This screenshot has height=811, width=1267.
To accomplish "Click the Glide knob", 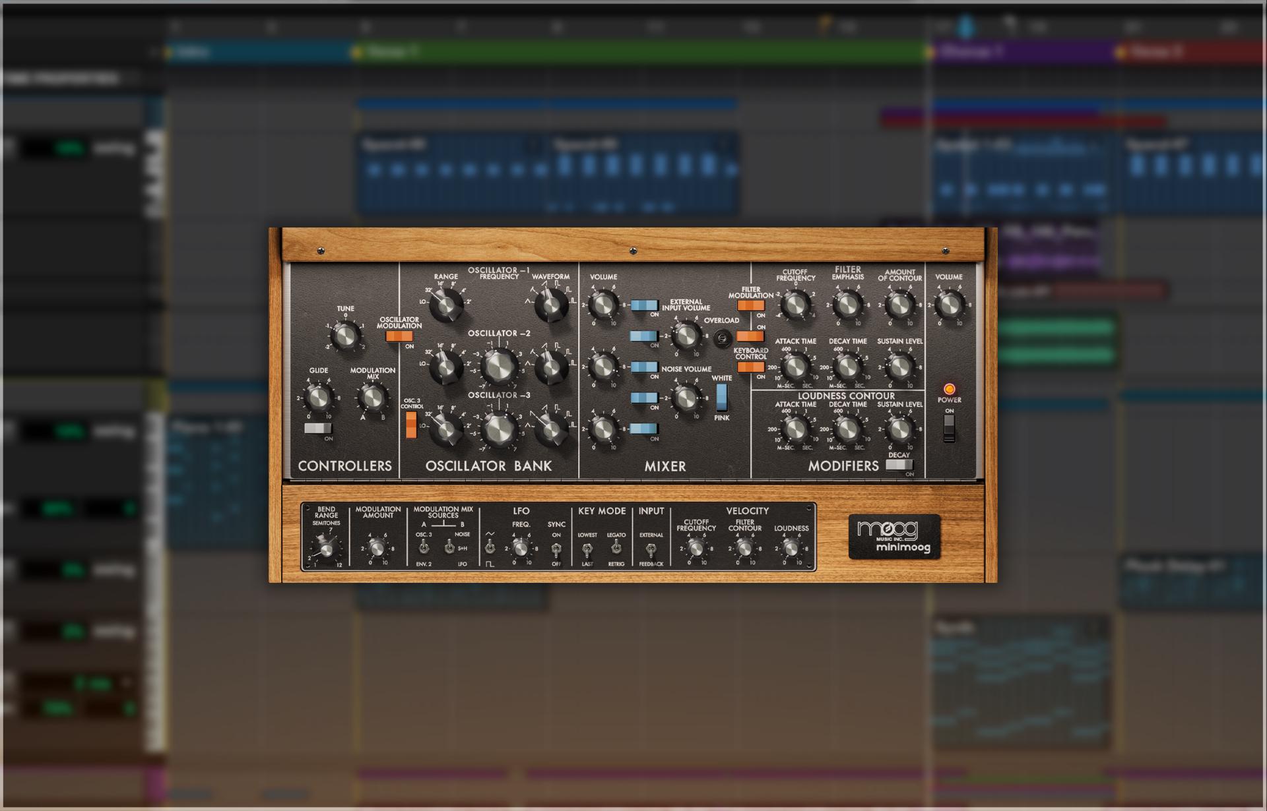I will coord(319,398).
